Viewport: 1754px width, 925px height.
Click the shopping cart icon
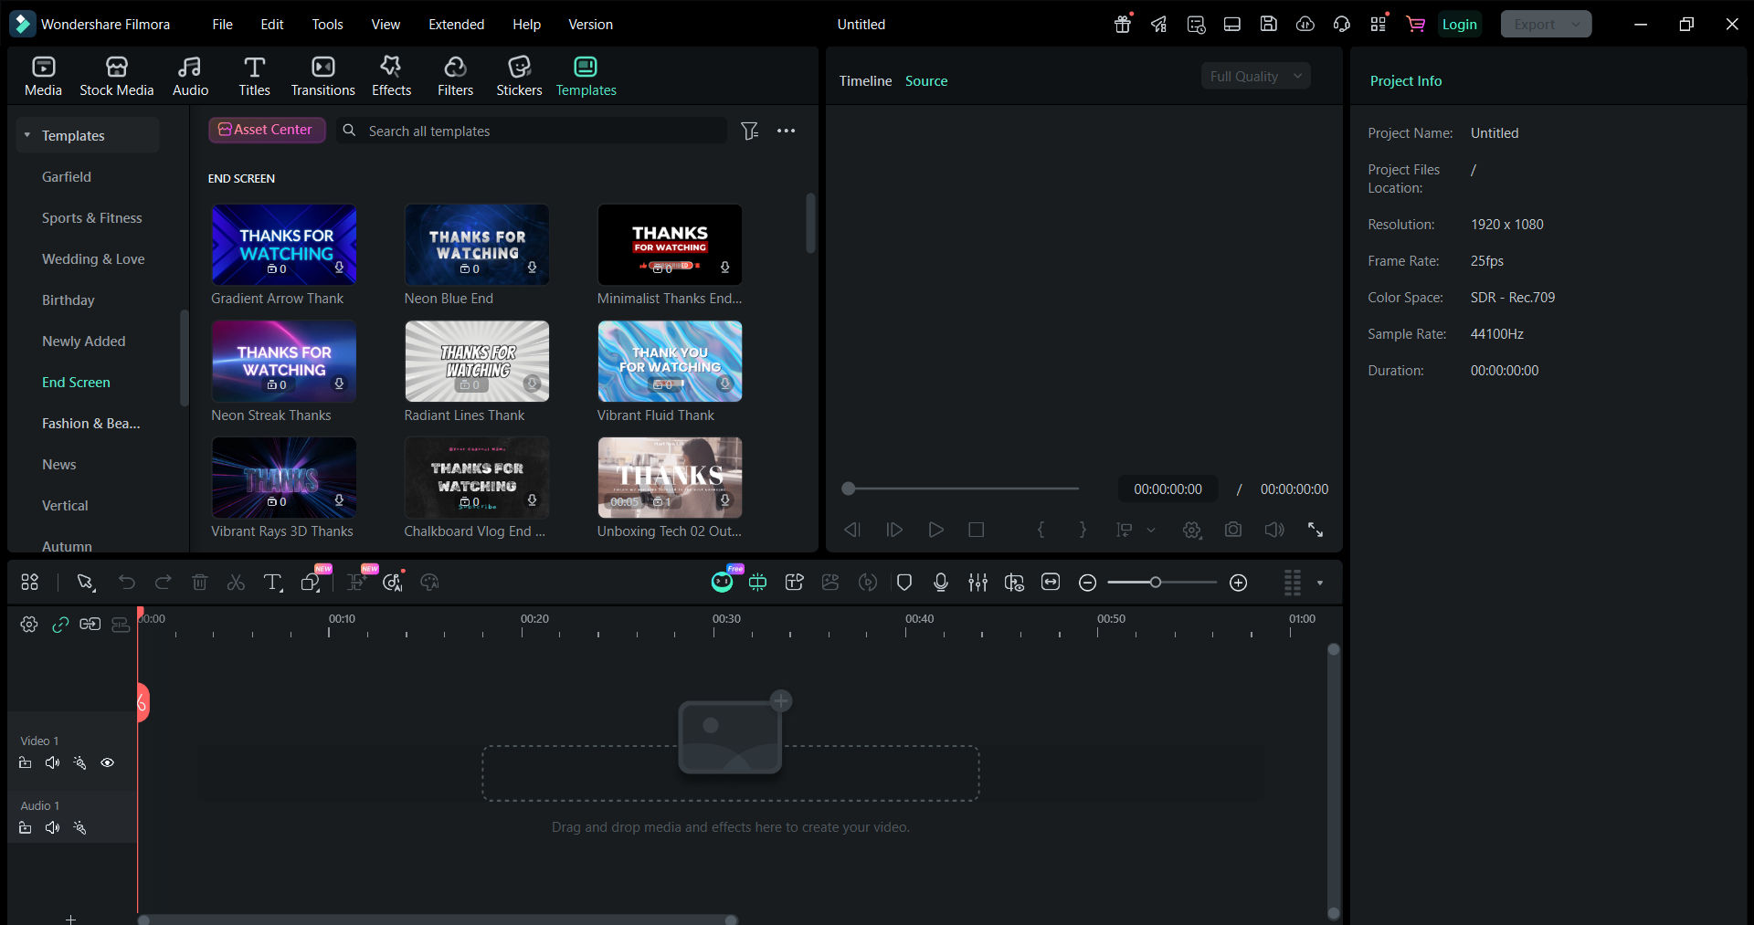pyautogui.click(x=1416, y=24)
